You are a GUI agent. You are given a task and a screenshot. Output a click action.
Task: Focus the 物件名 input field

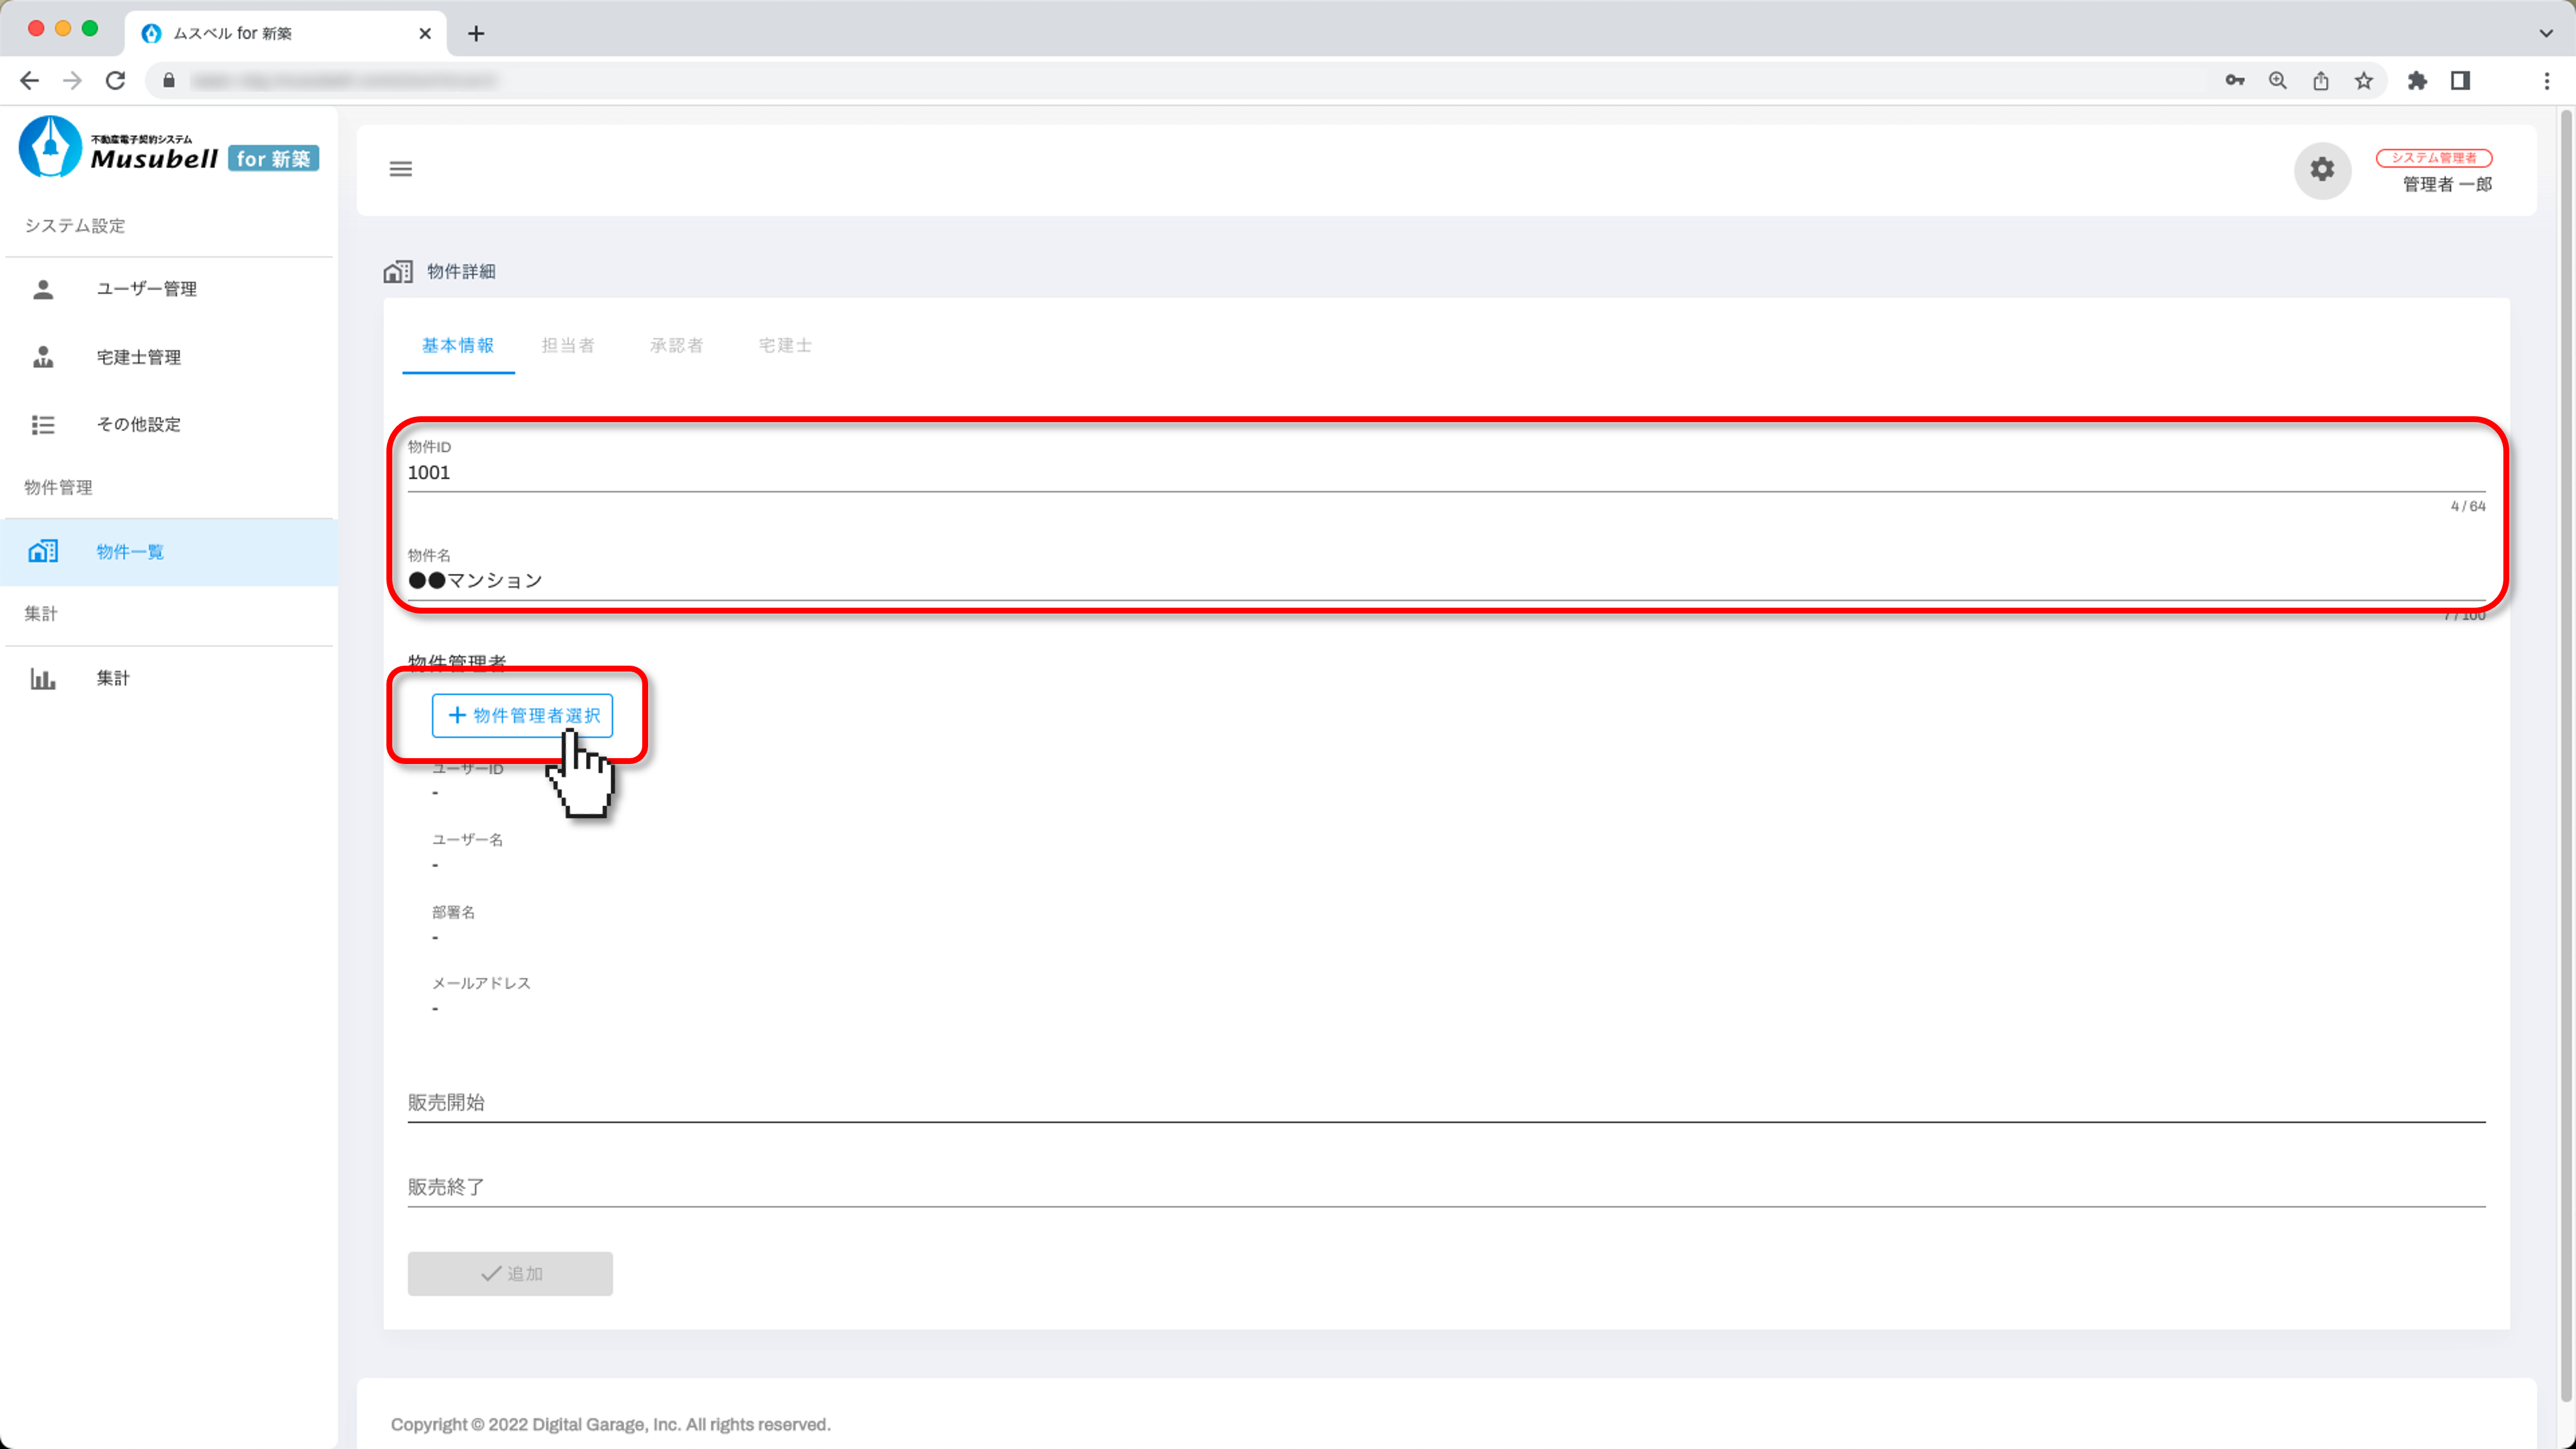point(1445,580)
